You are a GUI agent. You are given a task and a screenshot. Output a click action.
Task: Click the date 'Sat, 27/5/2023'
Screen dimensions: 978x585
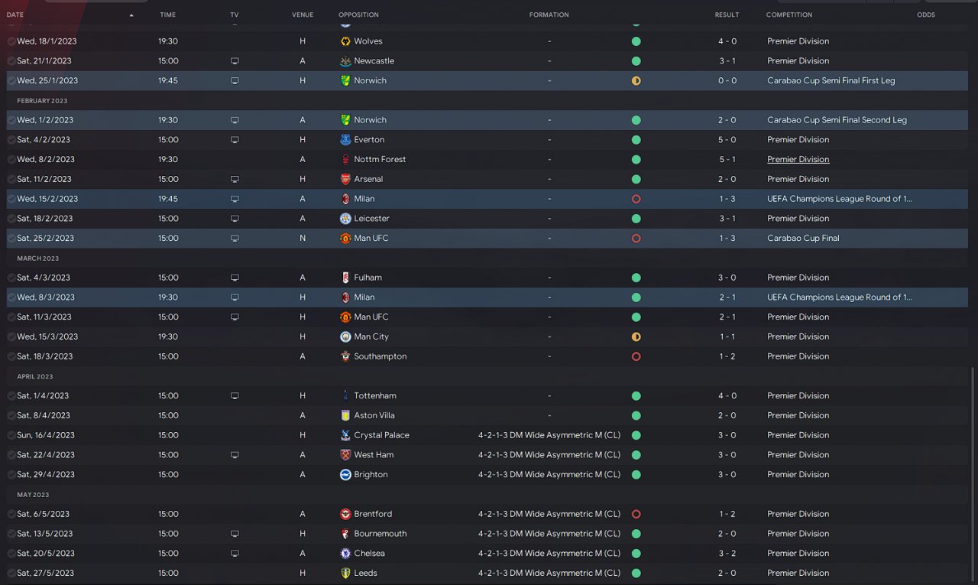tap(46, 573)
